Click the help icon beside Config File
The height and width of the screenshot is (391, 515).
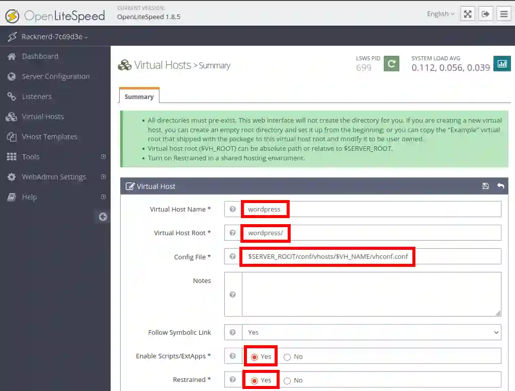tap(233, 257)
